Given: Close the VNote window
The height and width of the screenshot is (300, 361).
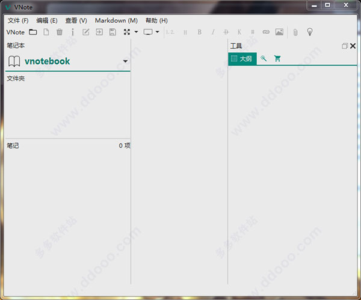Looking at the screenshot, I should click(x=346, y=5).
